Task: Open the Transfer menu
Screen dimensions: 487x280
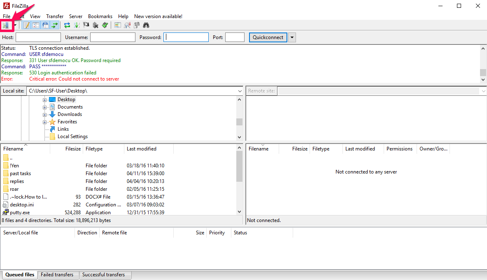Action: [x=55, y=16]
